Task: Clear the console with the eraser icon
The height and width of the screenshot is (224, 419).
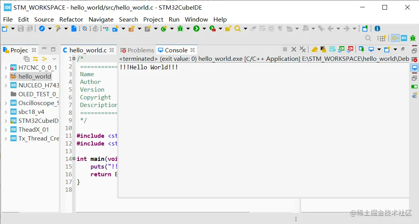Action: pyautogui.click(x=315, y=49)
